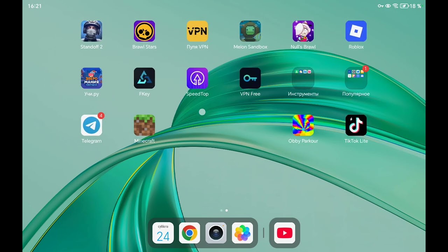Launch Chrome browser from dock
This screenshot has width=448, height=252.
[x=189, y=233]
